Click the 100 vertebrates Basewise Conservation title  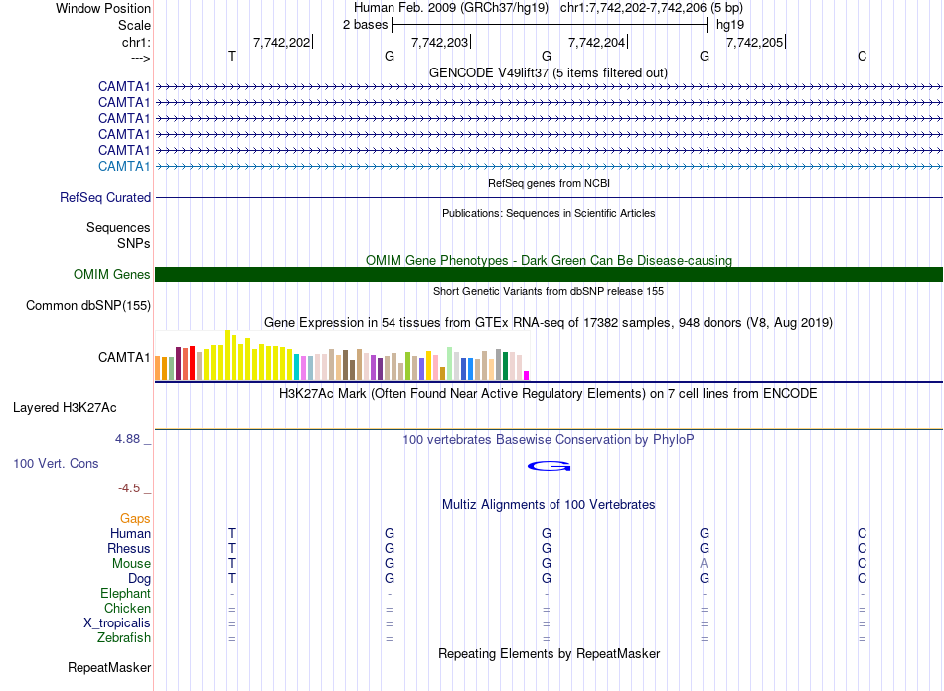[x=549, y=439]
